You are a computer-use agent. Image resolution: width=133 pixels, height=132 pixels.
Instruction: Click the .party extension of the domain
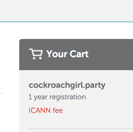tap(94, 86)
